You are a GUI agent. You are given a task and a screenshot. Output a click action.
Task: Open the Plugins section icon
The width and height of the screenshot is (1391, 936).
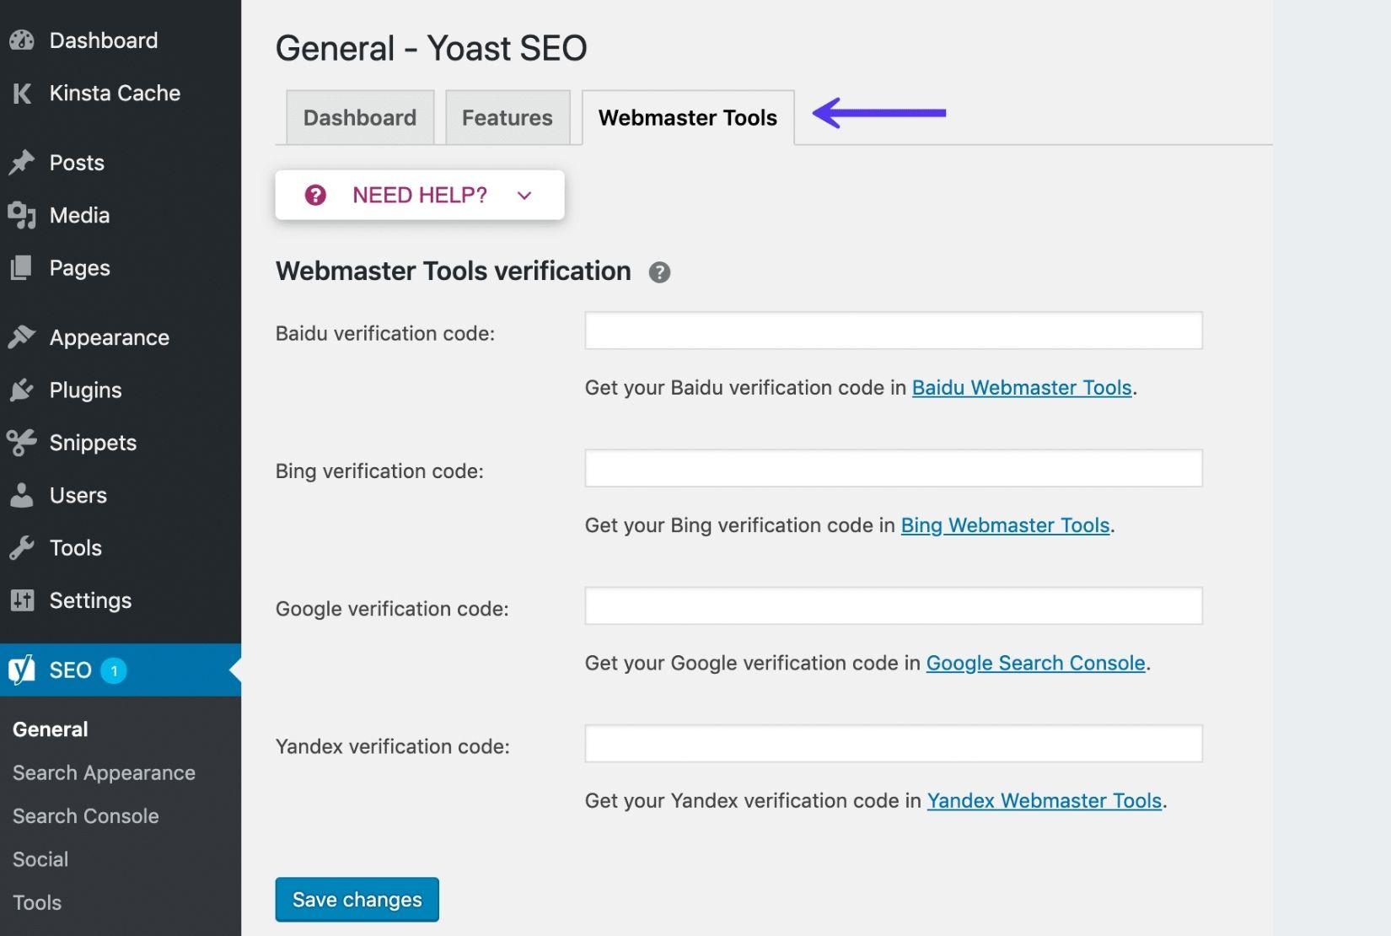pyautogui.click(x=21, y=390)
